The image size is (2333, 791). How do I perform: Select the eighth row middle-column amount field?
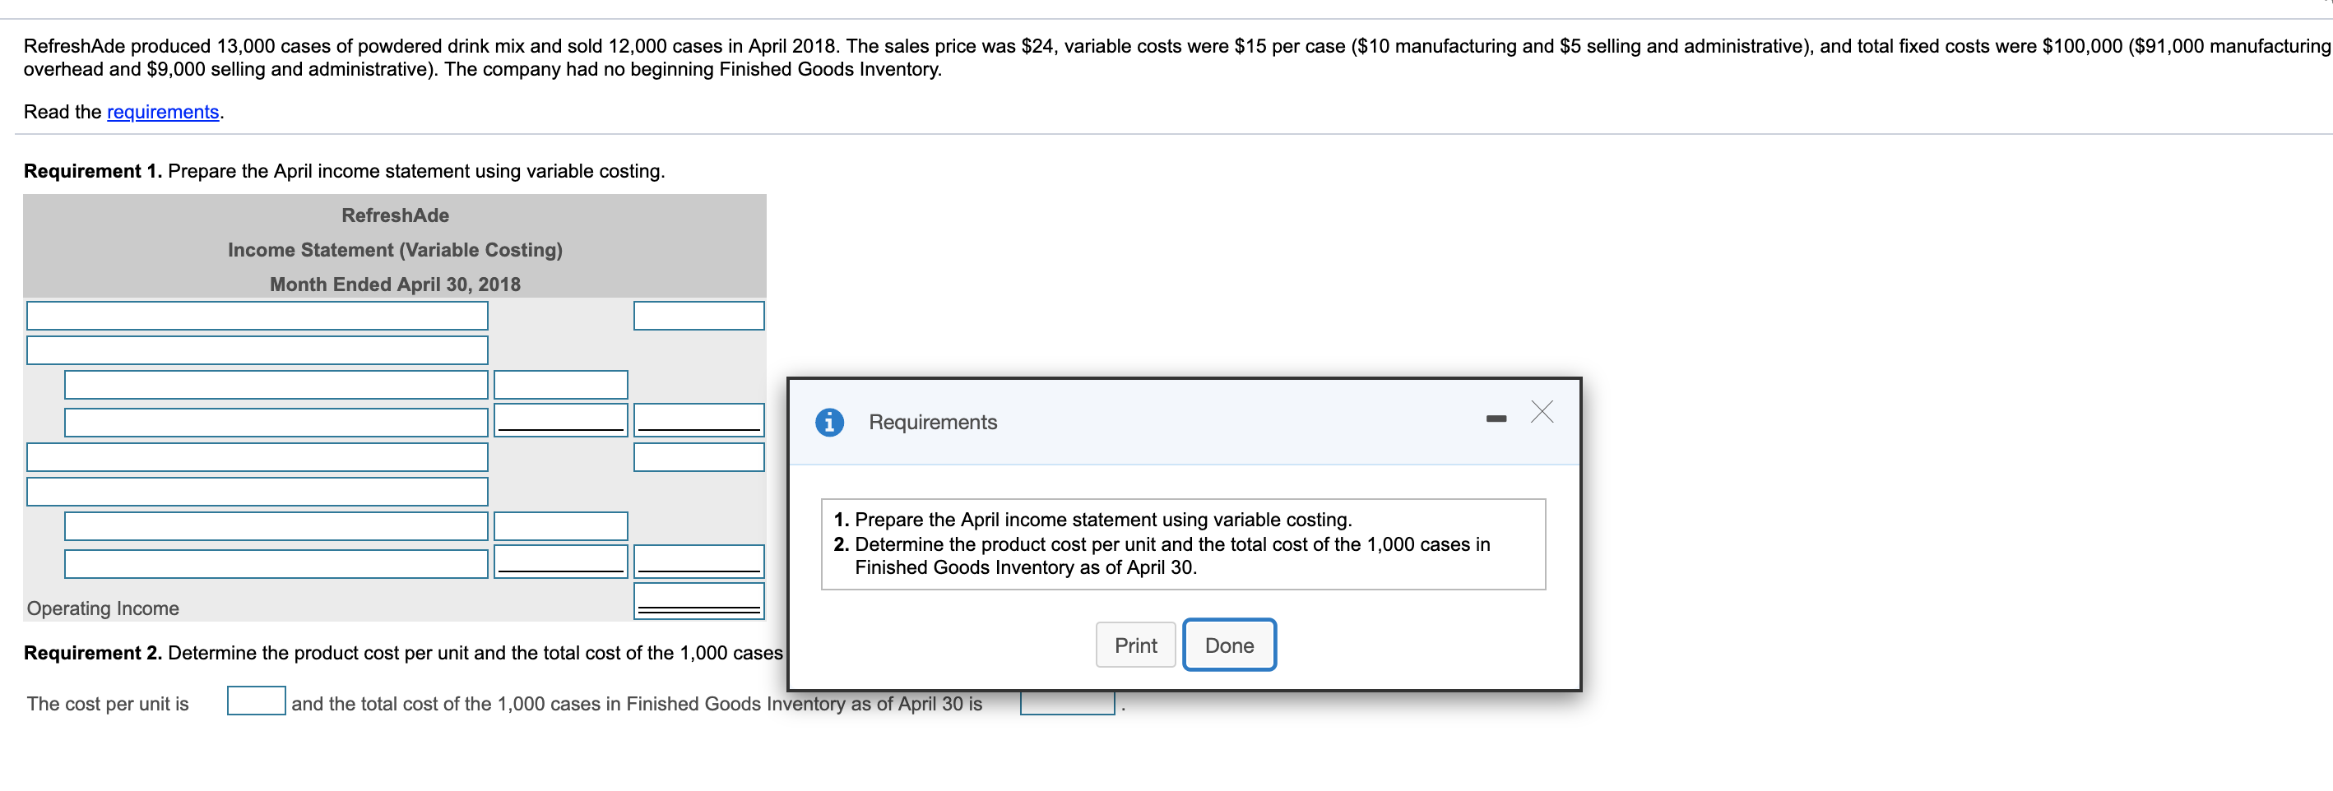coord(560,561)
